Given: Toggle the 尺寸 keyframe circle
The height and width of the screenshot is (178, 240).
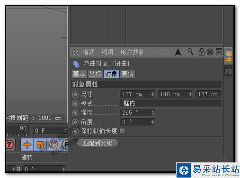Looking at the screenshot, I should point(75,94).
